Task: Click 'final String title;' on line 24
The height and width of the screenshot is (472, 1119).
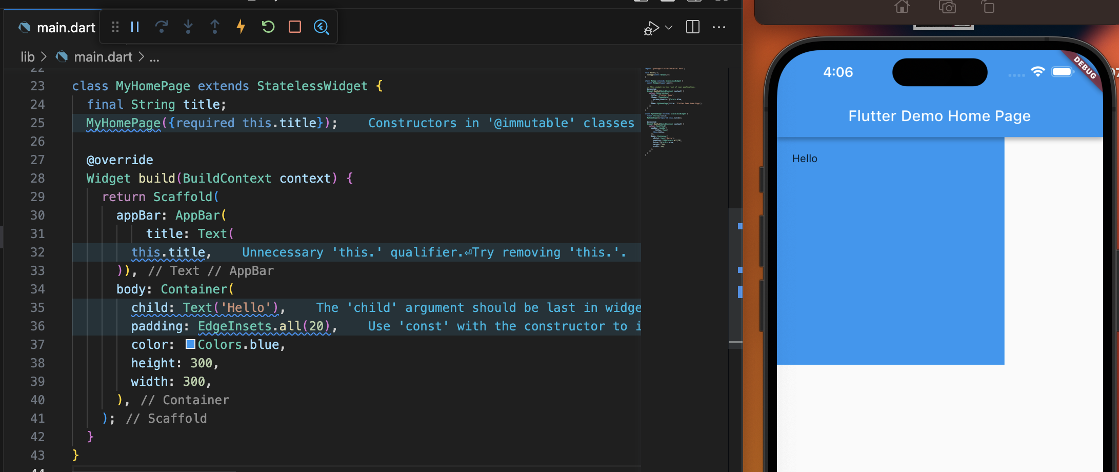Action: click(156, 105)
